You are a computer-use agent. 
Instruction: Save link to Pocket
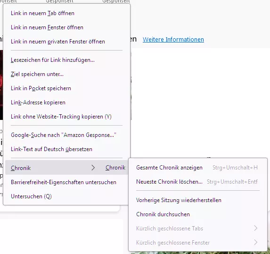click(x=66, y=88)
